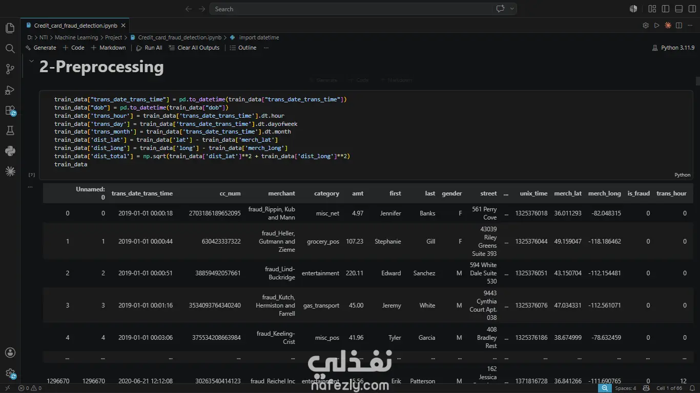Open notebook toolbar overflow ellipsis
The height and width of the screenshot is (393, 700).
[x=266, y=48]
